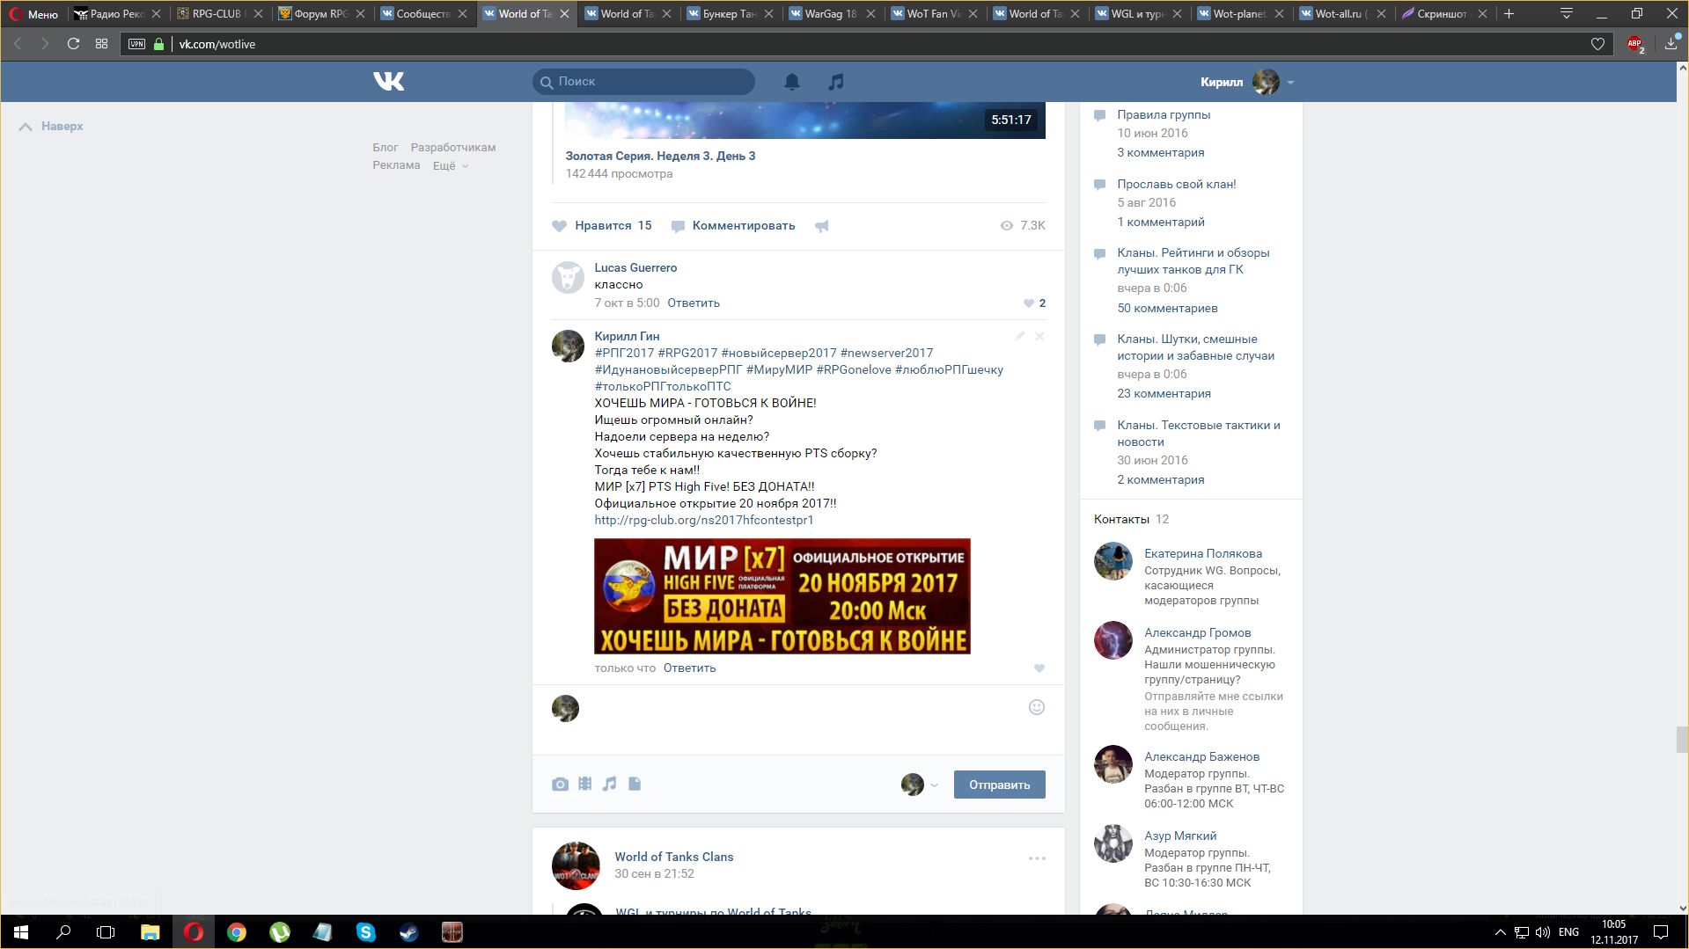The image size is (1689, 949).
Task: Click the share megaphone icon under the post
Action: (x=822, y=226)
